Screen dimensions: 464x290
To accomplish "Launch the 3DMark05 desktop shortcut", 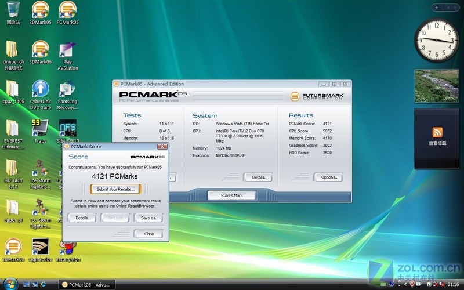I will point(40,12).
